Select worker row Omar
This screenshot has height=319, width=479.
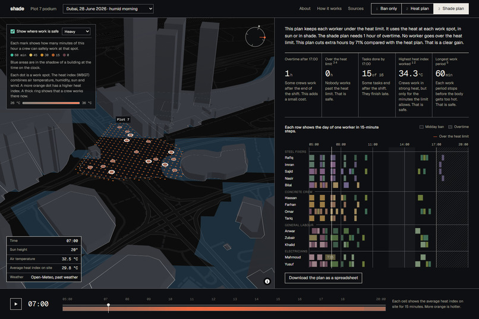(376, 211)
